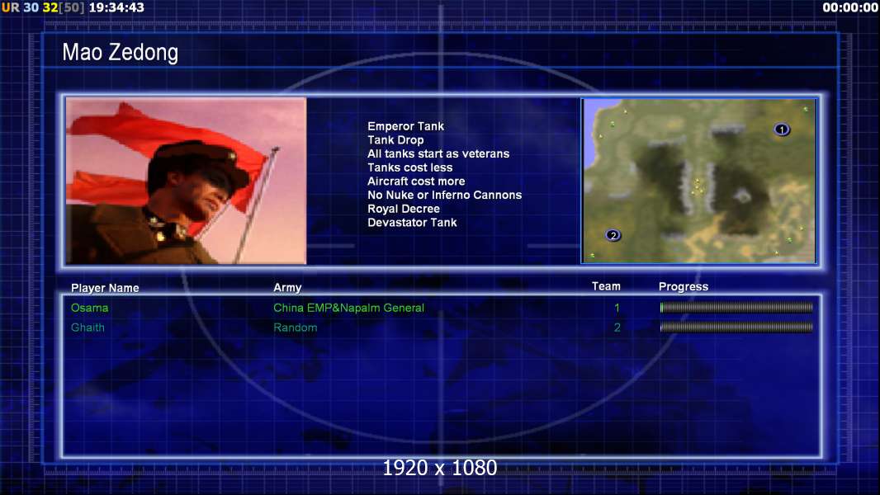Click the 'Progress' column header

[683, 287]
